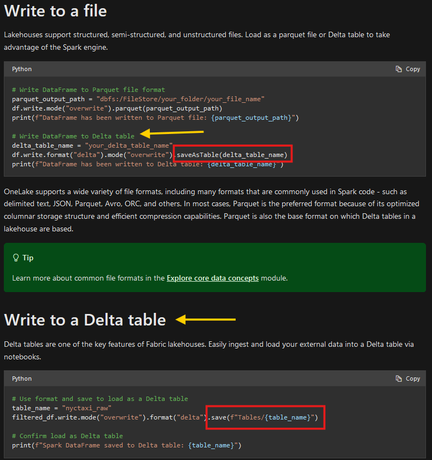Open the Explore core data concepts link
Viewport: 432px width, 460px height.
[x=212, y=278]
